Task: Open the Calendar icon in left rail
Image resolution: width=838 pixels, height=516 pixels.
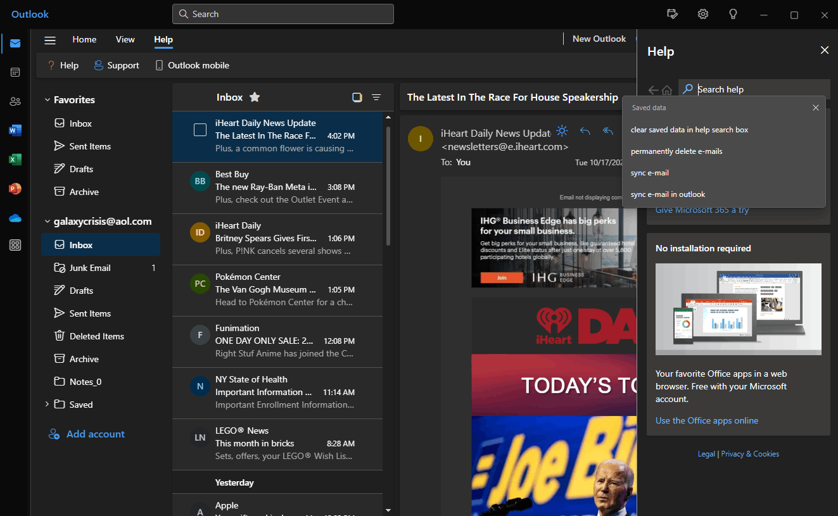Action: click(15, 72)
